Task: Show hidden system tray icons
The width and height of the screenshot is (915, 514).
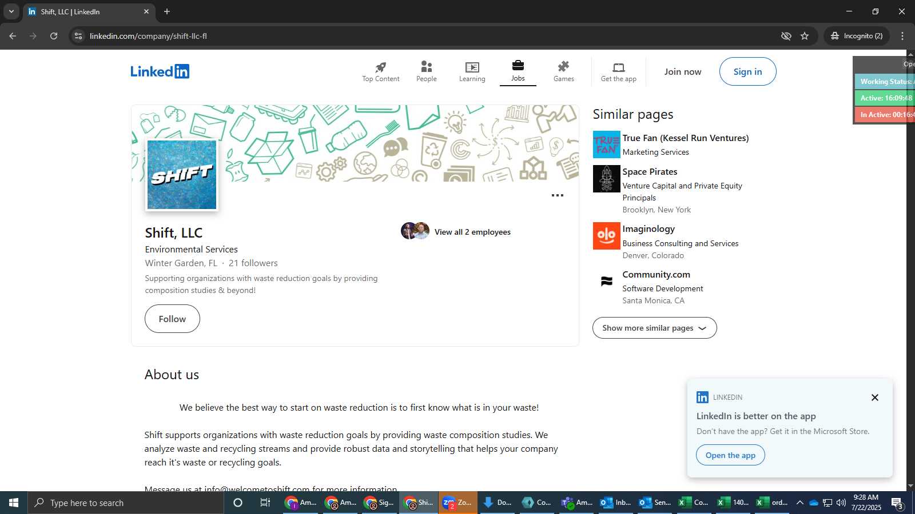Action: click(x=799, y=503)
